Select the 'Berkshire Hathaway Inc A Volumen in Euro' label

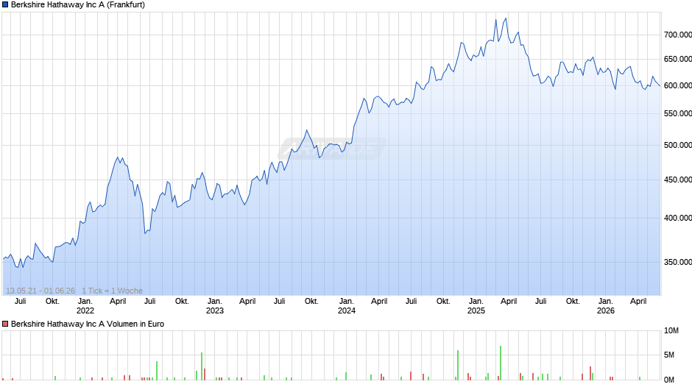pos(88,324)
